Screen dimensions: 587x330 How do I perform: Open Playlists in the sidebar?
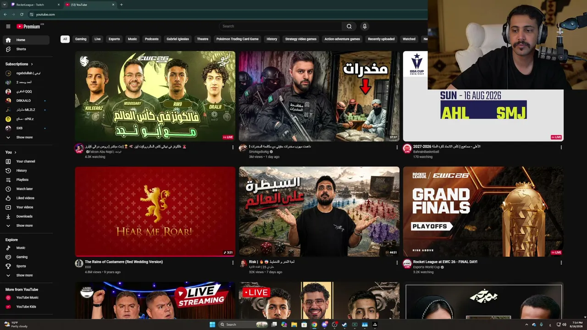26,180
